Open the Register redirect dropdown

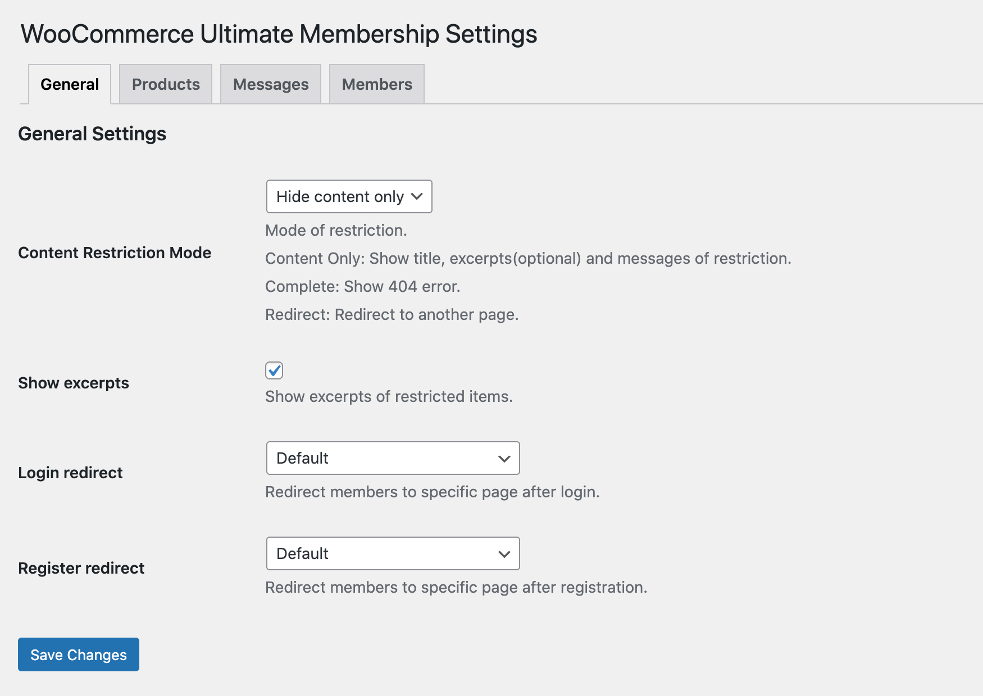pyautogui.click(x=392, y=553)
